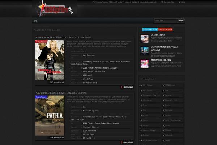Image resolution: width=217 pixels, height=145 pixels.
Task: Click the John D'Arco writer name
Action: pyautogui.click(x=88, y=79)
